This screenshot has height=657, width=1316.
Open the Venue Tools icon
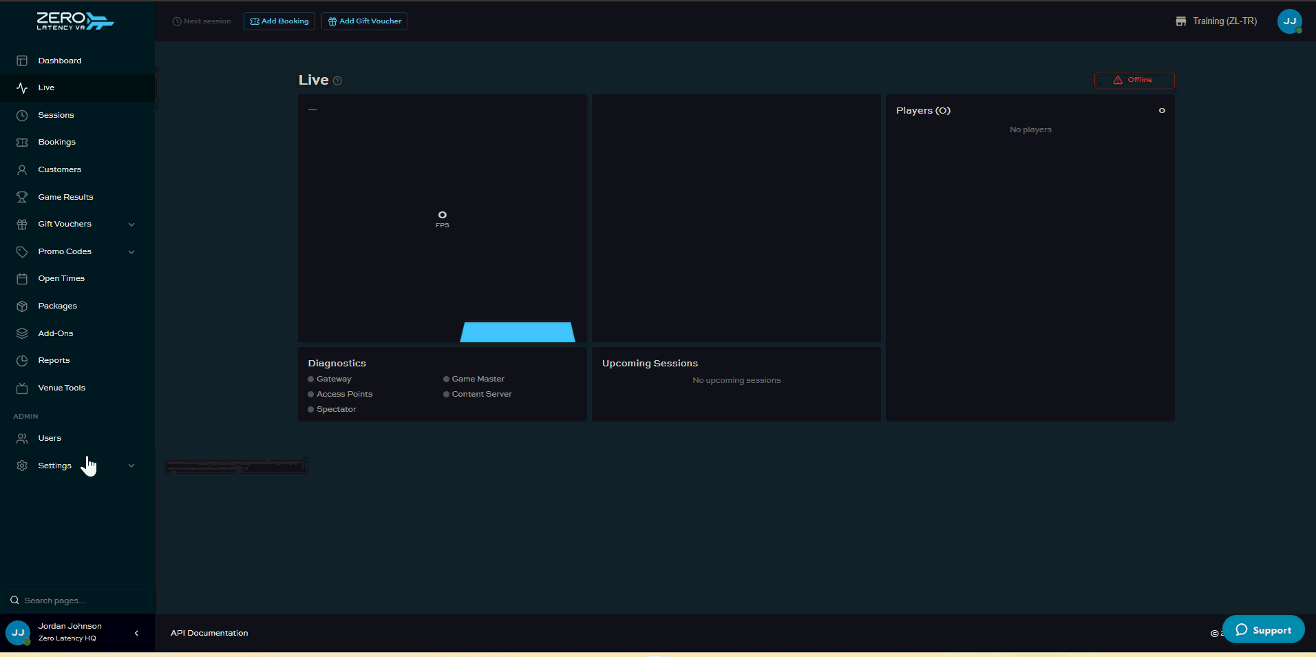(x=22, y=388)
